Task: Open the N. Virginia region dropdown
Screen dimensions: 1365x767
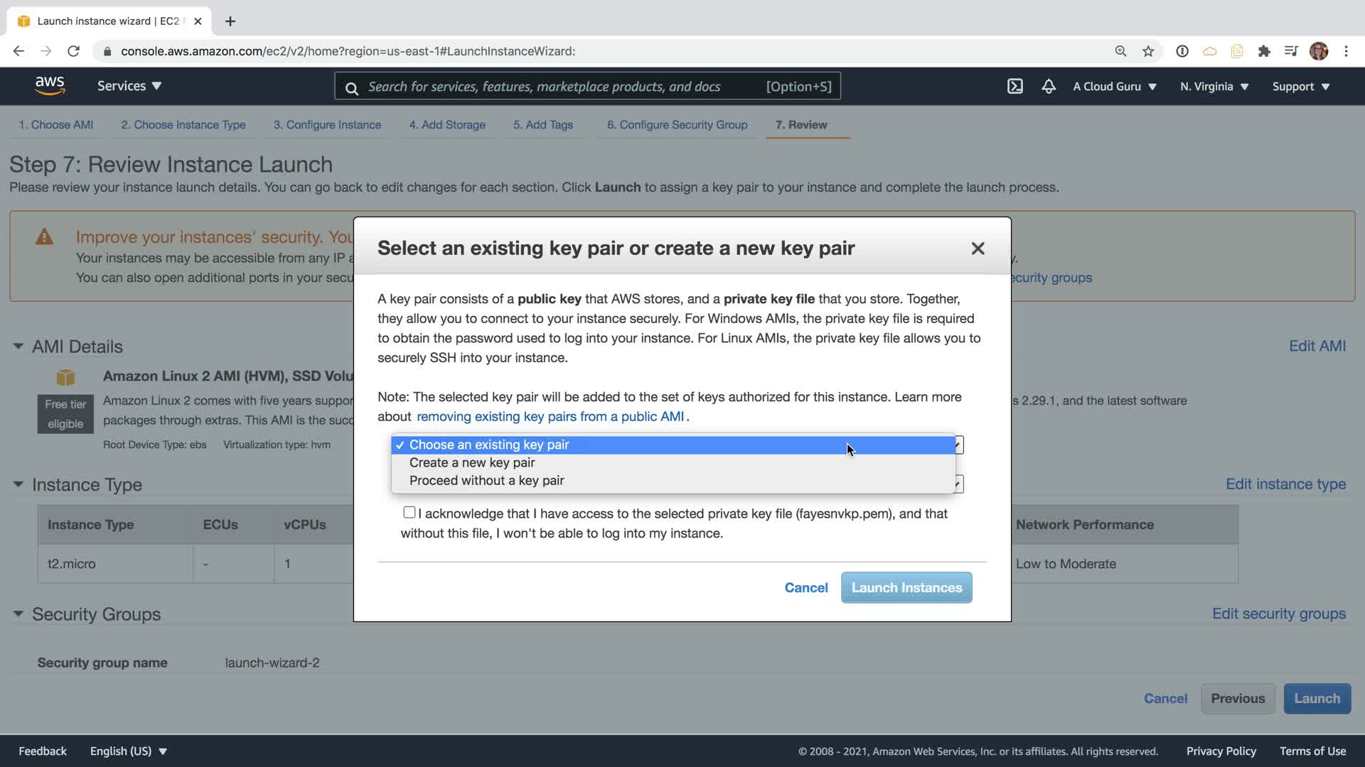Action: click(x=1214, y=87)
